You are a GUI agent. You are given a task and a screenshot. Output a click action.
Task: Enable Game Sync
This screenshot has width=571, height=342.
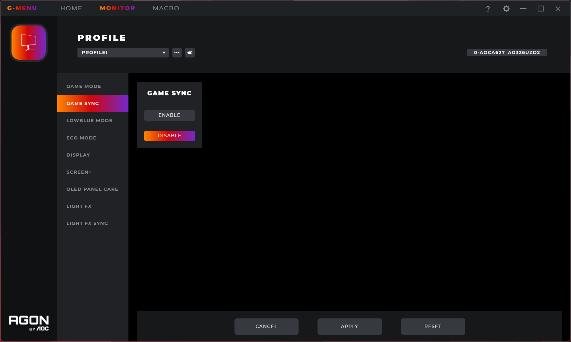169,115
